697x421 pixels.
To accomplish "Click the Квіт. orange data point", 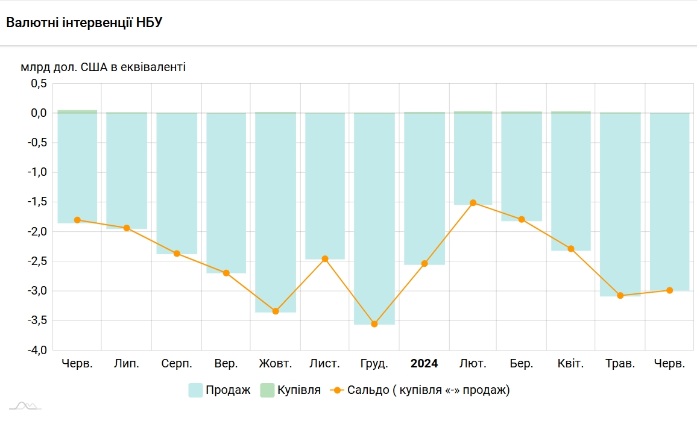I will point(571,249).
